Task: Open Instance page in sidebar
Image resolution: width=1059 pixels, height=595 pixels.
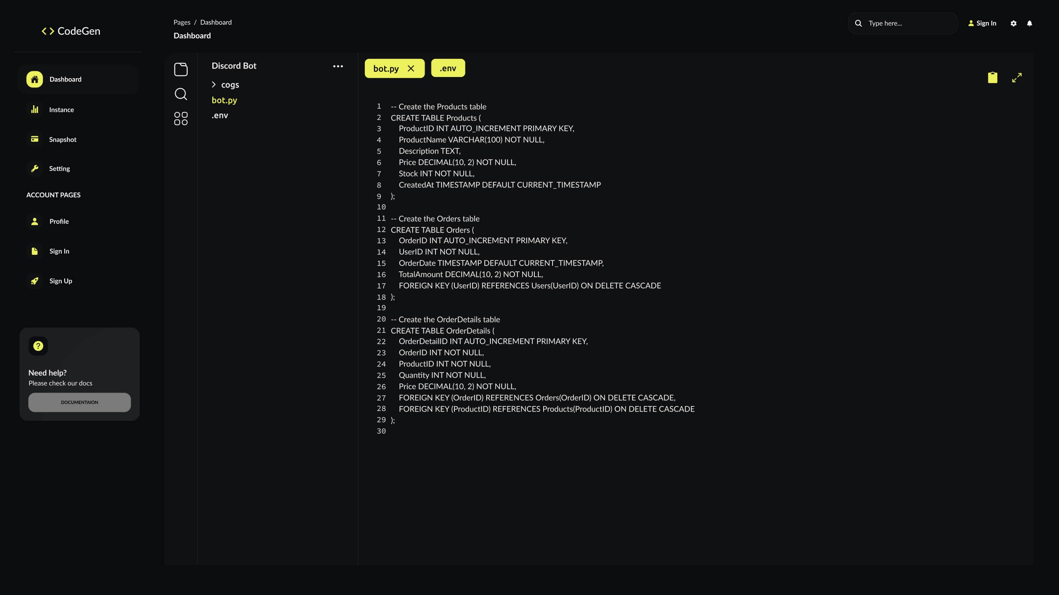Action: (x=62, y=110)
